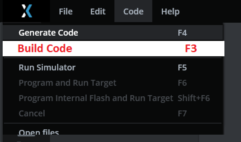Select Generate Code from the menu
The height and width of the screenshot is (142, 241).
[48, 33]
